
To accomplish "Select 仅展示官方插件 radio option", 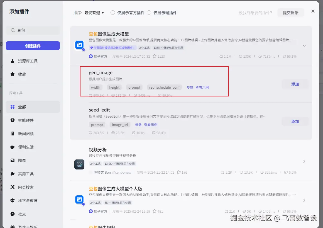I will [113, 13].
